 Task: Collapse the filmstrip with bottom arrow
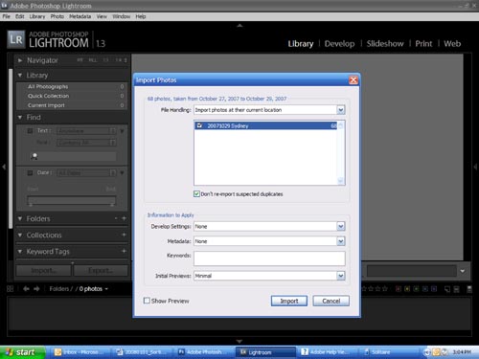pyautogui.click(x=239, y=341)
